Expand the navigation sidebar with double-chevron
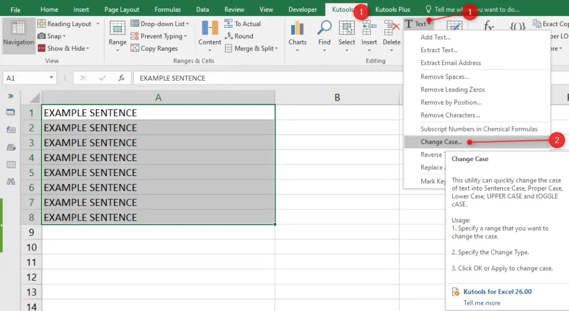 pyautogui.click(x=11, y=96)
